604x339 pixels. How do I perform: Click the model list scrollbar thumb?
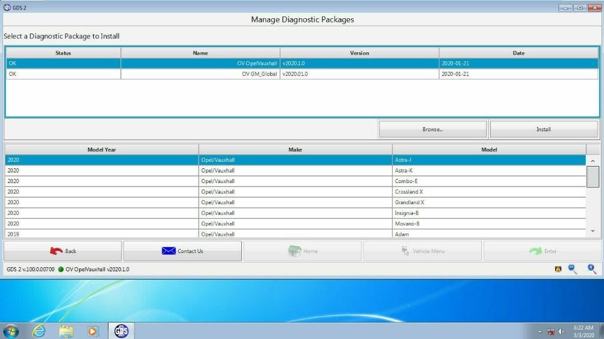coord(593,177)
